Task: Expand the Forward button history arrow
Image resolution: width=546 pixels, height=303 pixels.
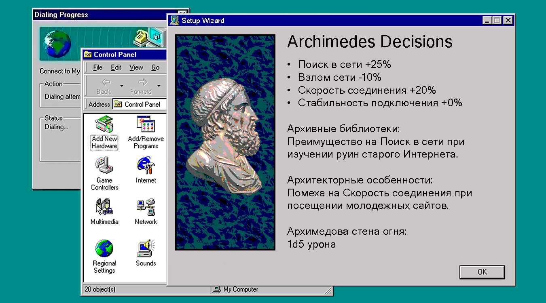Action: [x=159, y=86]
